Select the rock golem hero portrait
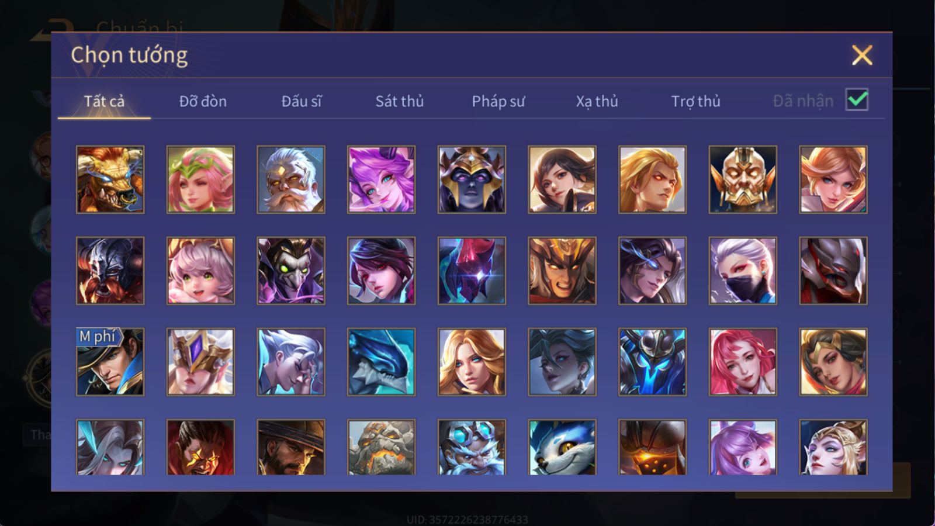Screen dimensions: 935x526 381,447
